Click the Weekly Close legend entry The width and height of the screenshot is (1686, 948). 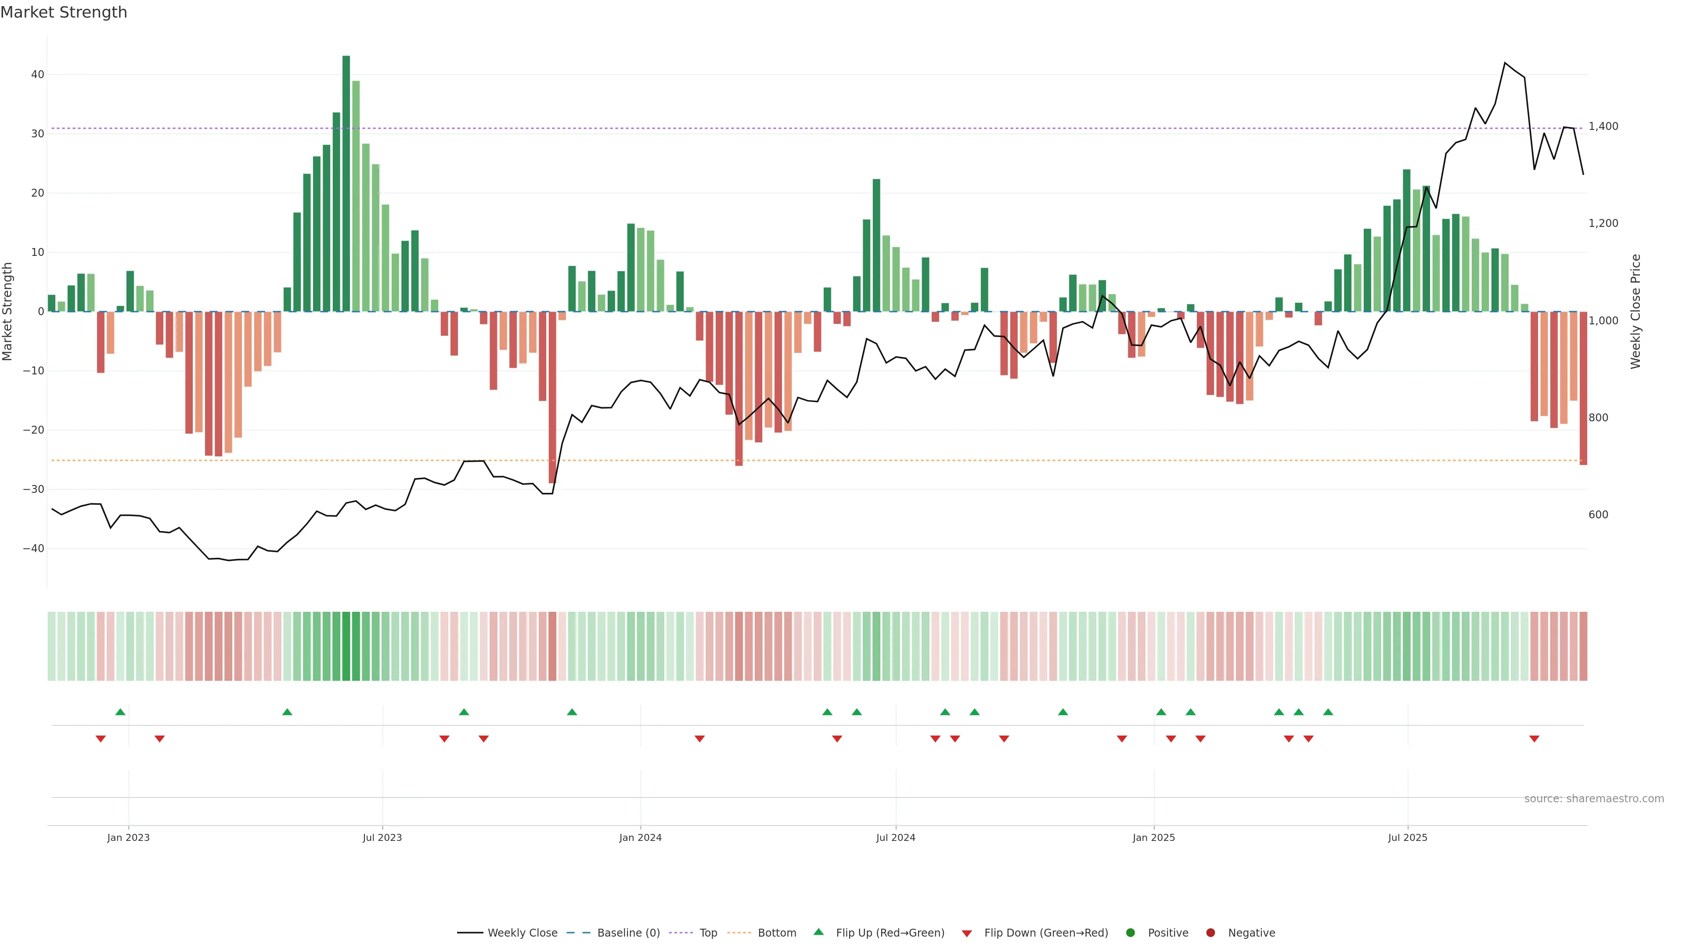coord(522,932)
